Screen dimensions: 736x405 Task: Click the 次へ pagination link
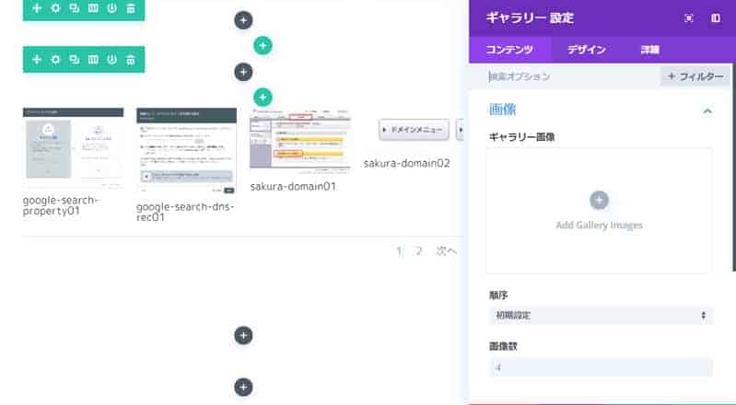pos(446,250)
